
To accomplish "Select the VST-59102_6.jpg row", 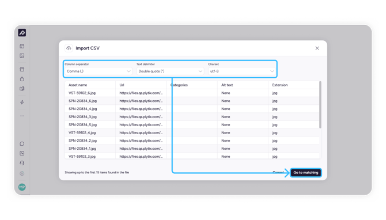I will pyautogui.click(x=192, y=93).
